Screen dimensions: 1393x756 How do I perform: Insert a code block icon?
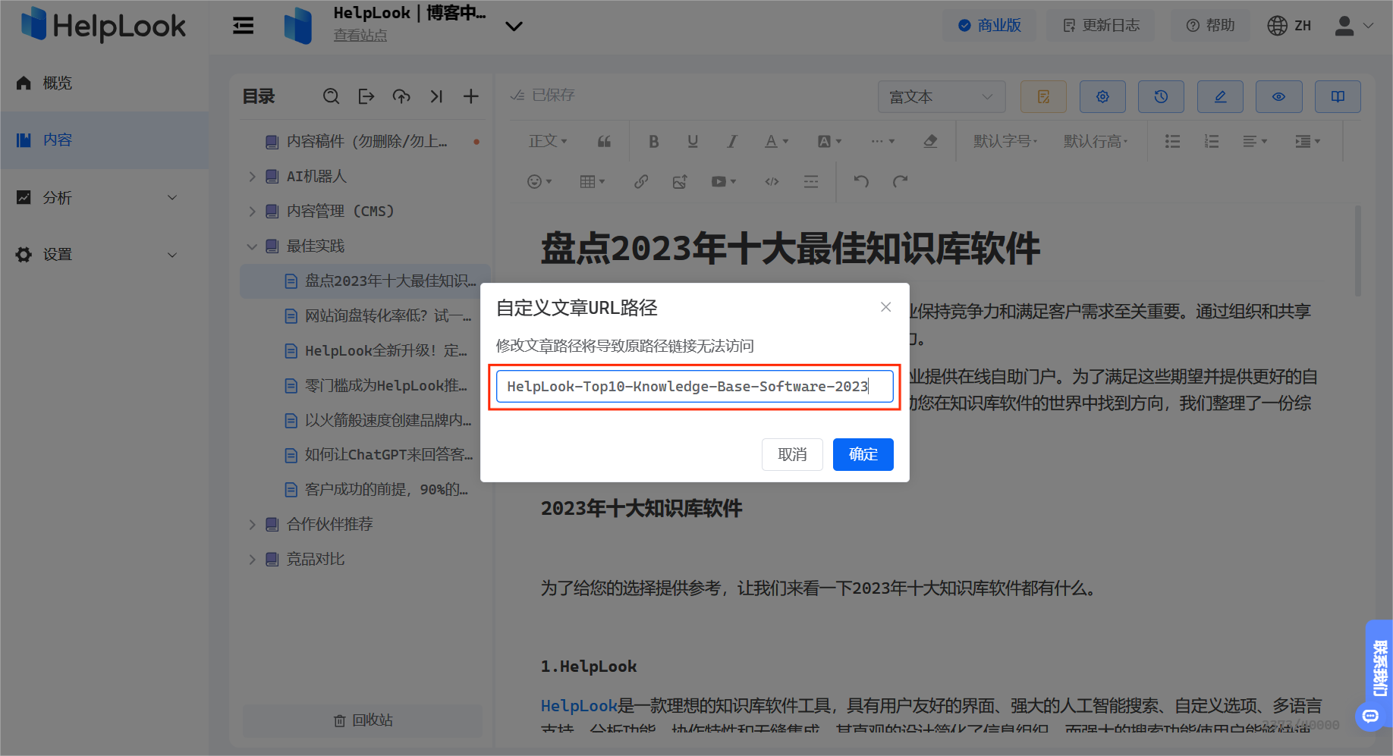coord(772,181)
